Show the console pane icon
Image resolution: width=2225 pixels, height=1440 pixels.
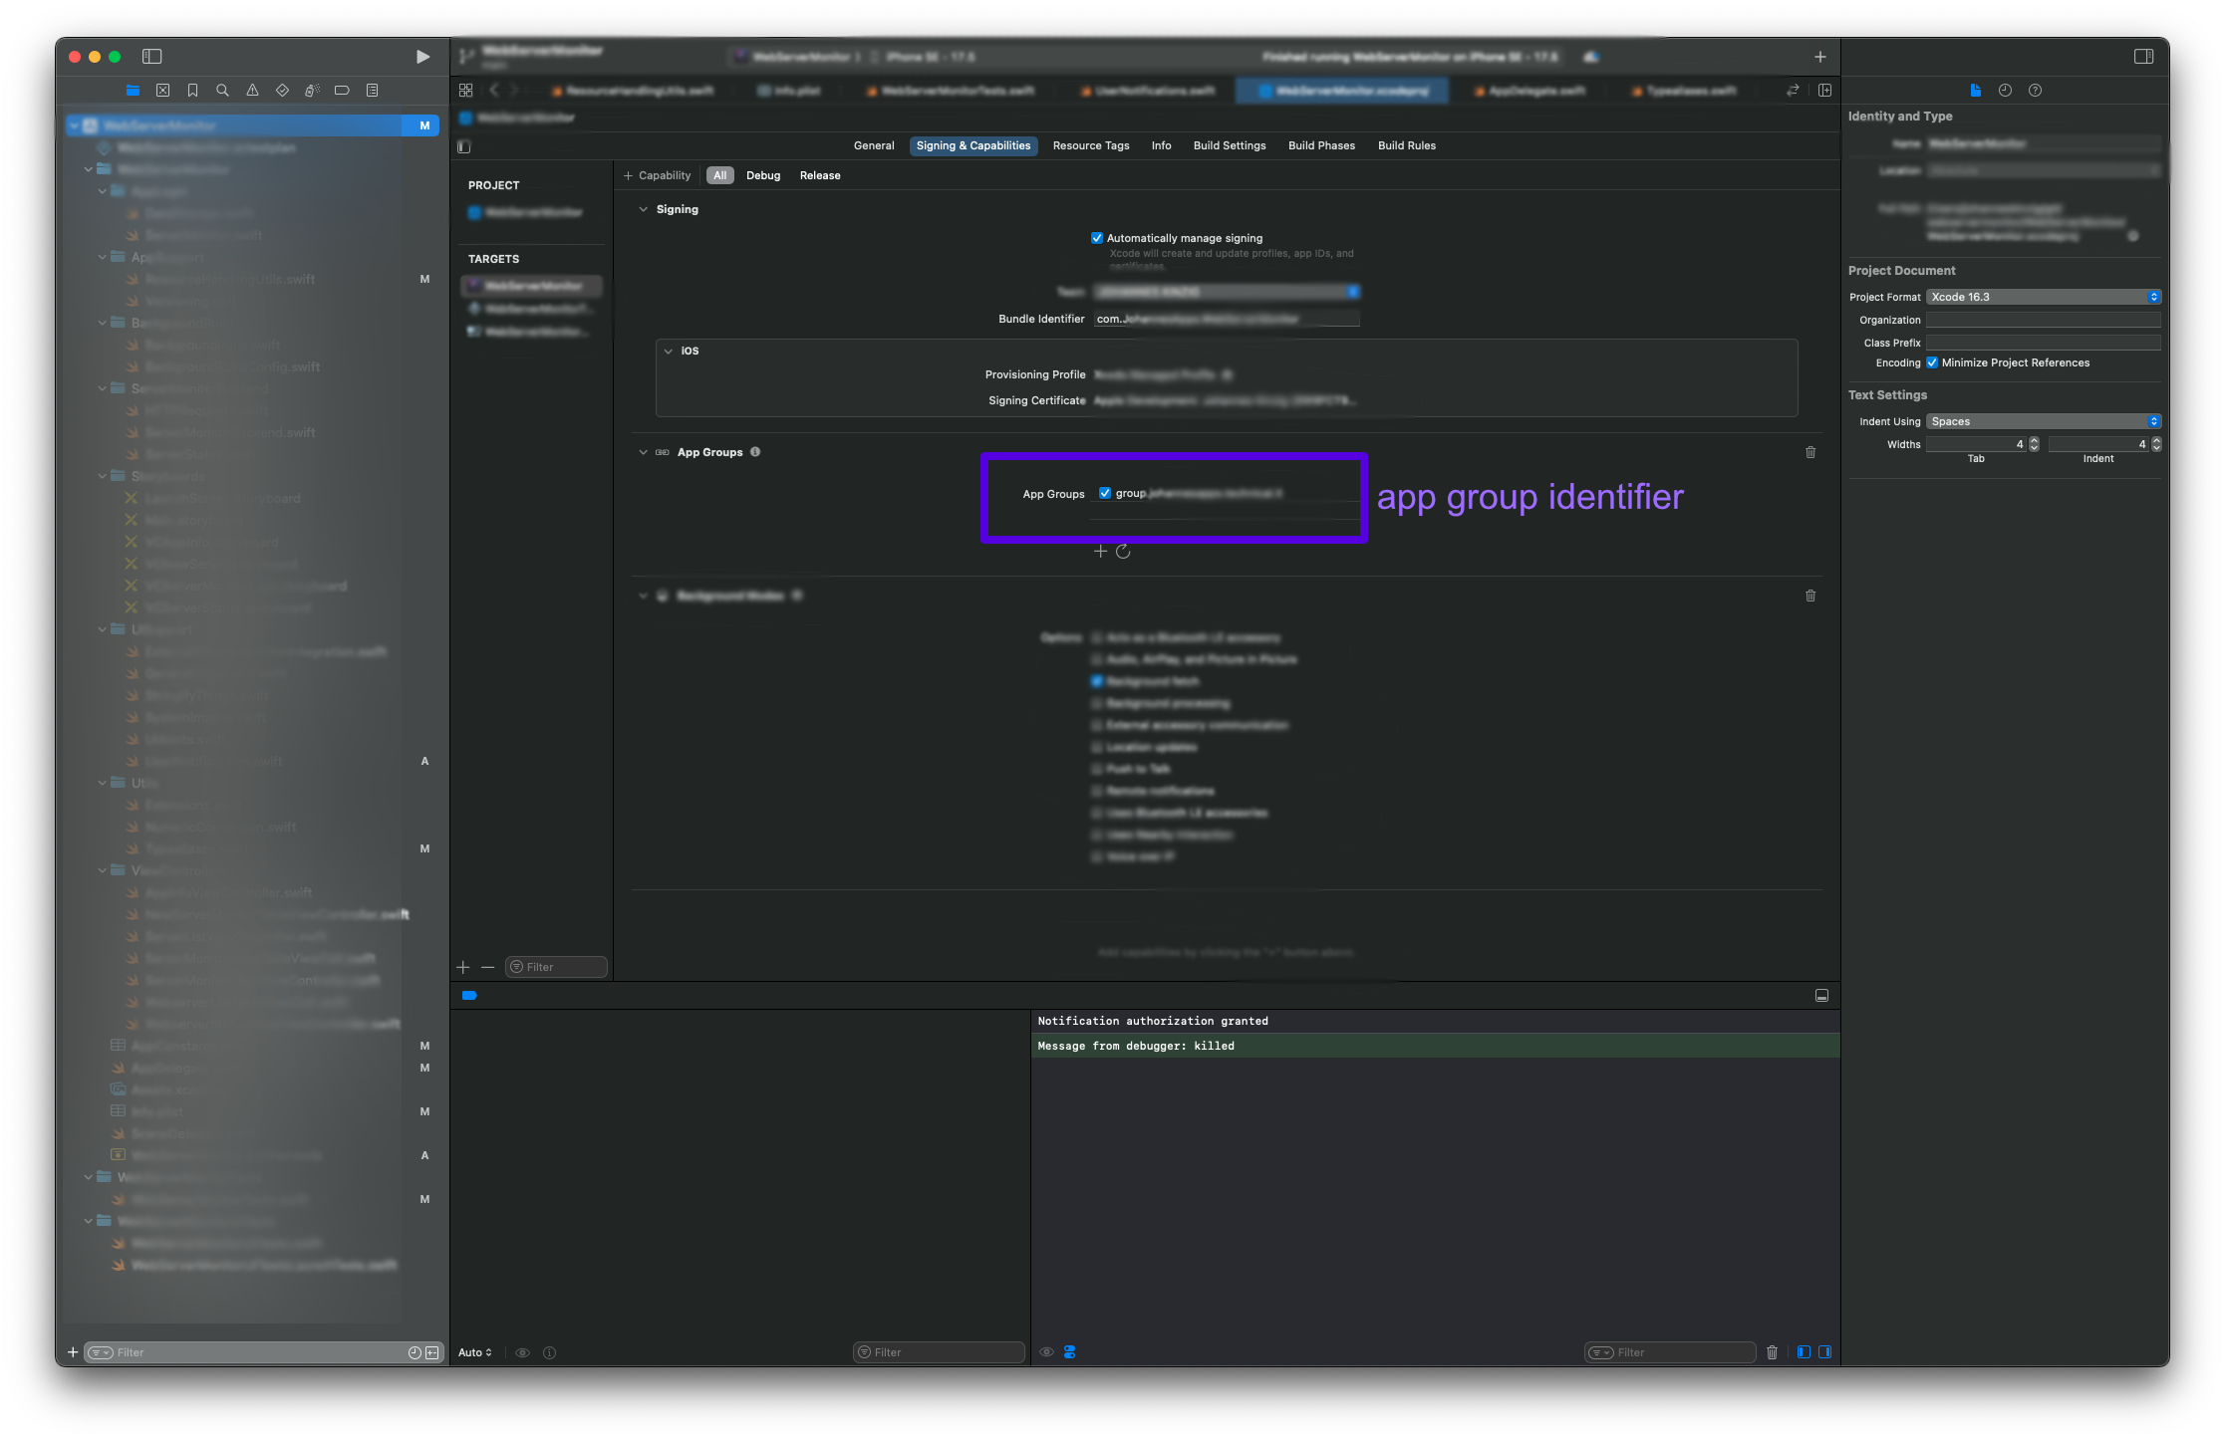(x=1824, y=1352)
